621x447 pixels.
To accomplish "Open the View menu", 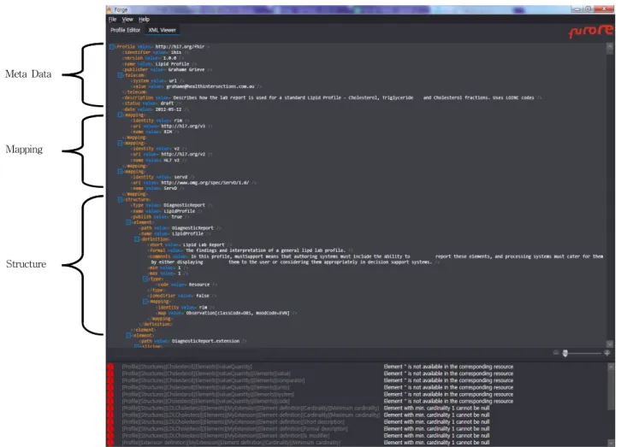I will [127, 19].
